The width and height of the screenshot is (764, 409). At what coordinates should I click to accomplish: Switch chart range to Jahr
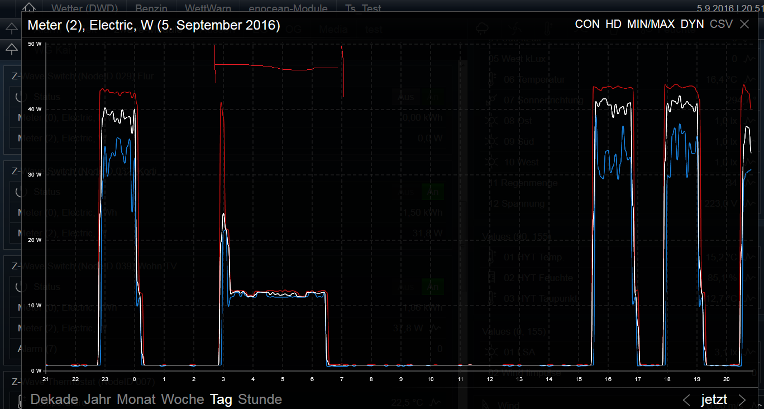98,400
